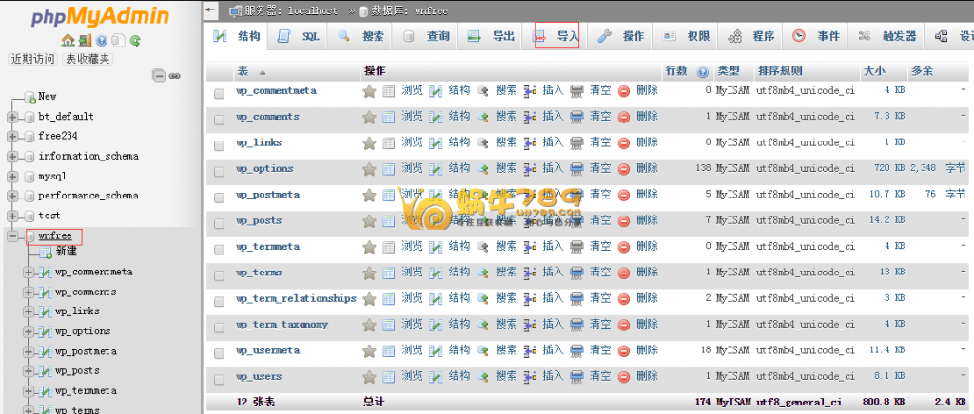Open the wp_term_relationships table link
974x414 pixels.
(x=296, y=298)
